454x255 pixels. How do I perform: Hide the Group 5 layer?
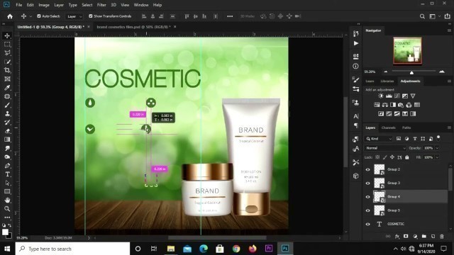pos(367,210)
